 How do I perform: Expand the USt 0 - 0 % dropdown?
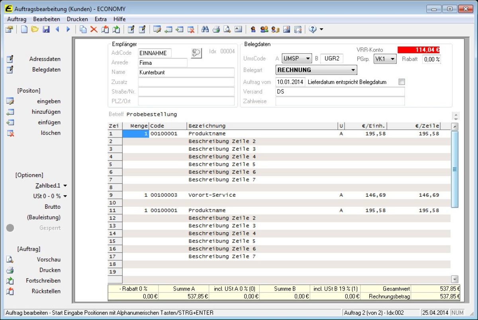(x=65, y=196)
